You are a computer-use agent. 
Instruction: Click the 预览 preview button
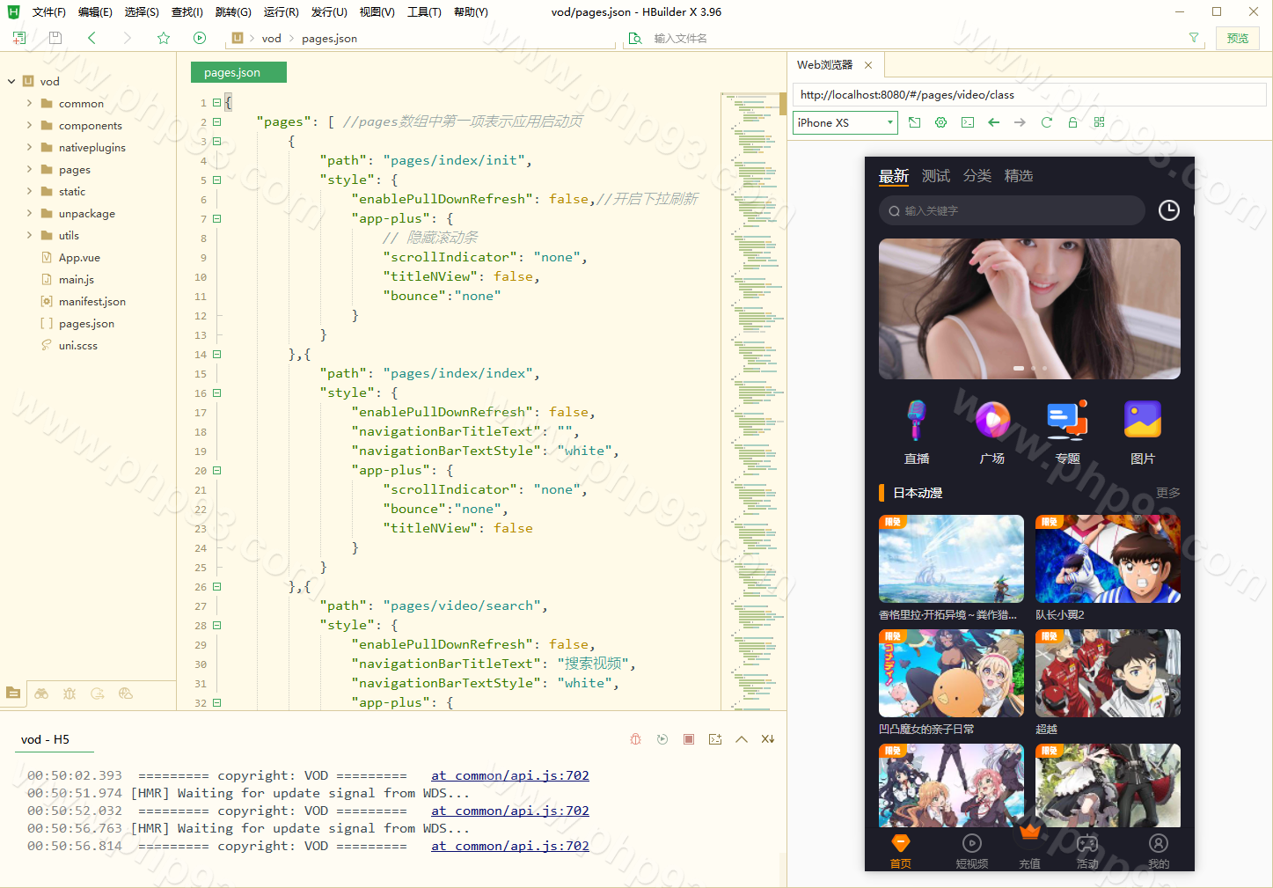[1238, 38]
